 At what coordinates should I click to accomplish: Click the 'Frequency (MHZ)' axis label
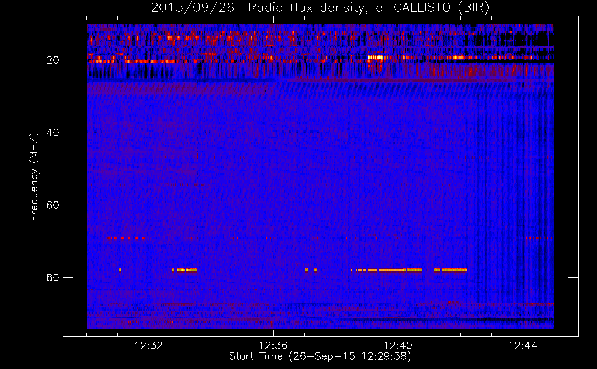coord(34,177)
